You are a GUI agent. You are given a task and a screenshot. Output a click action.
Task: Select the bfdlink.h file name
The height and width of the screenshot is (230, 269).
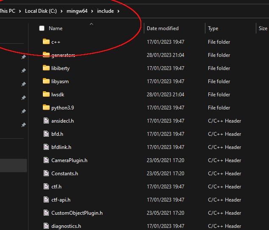click(61, 147)
